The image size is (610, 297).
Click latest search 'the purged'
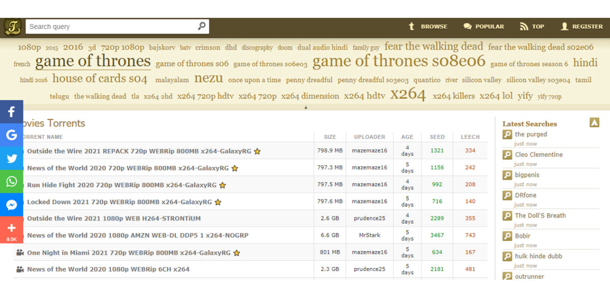click(531, 134)
